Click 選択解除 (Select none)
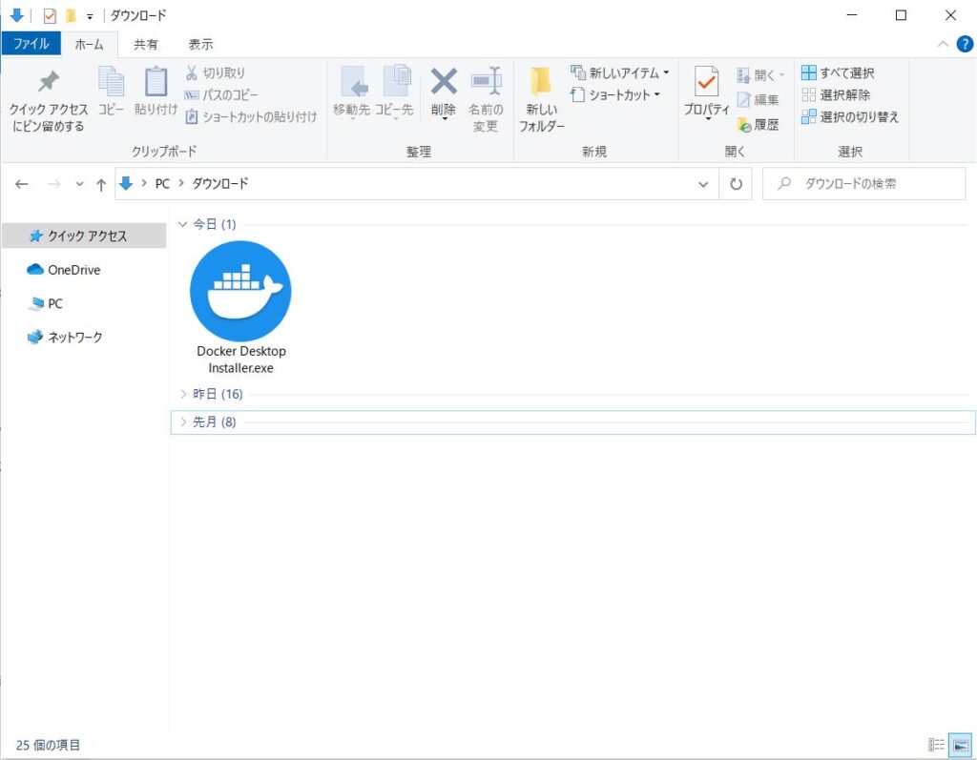Image resolution: width=977 pixels, height=760 pixels. 836,94
